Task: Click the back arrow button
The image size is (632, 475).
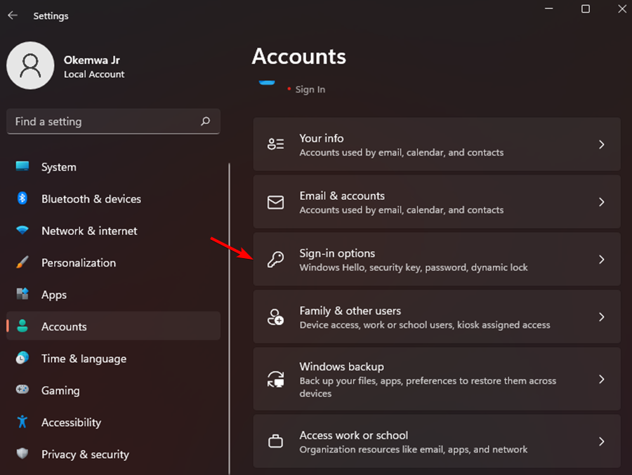Action: point(13,15)
